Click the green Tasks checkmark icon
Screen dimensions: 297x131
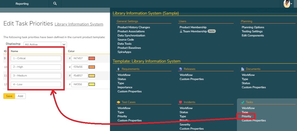(x=243, y=102)
